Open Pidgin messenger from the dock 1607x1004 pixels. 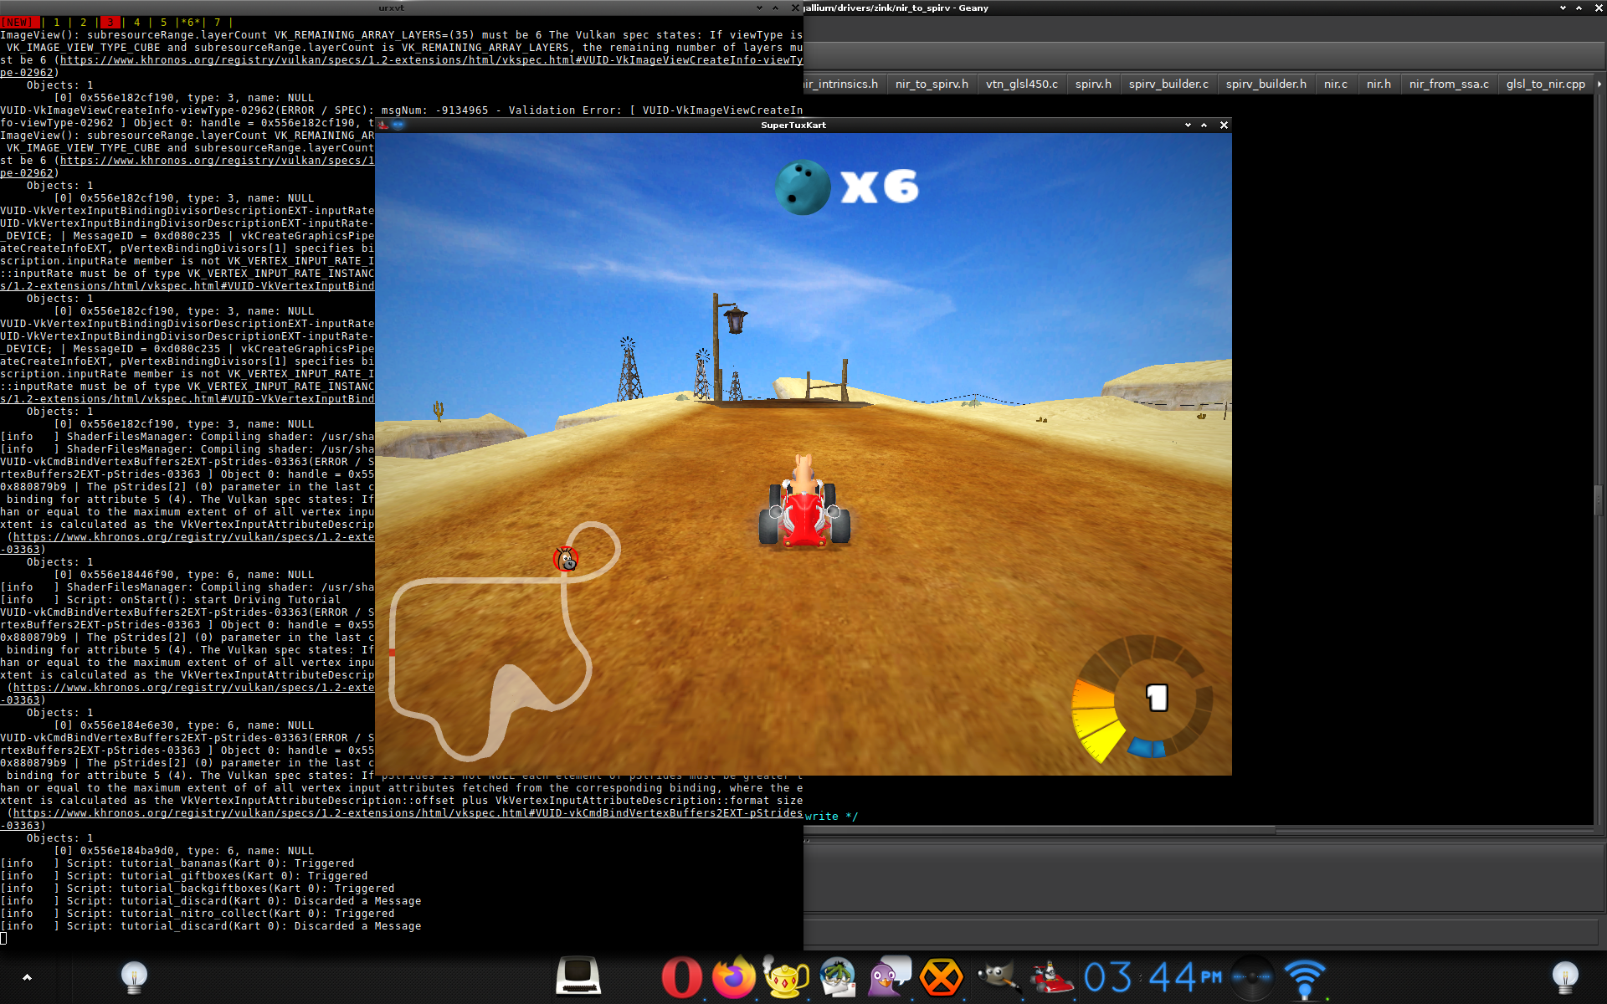890,976
